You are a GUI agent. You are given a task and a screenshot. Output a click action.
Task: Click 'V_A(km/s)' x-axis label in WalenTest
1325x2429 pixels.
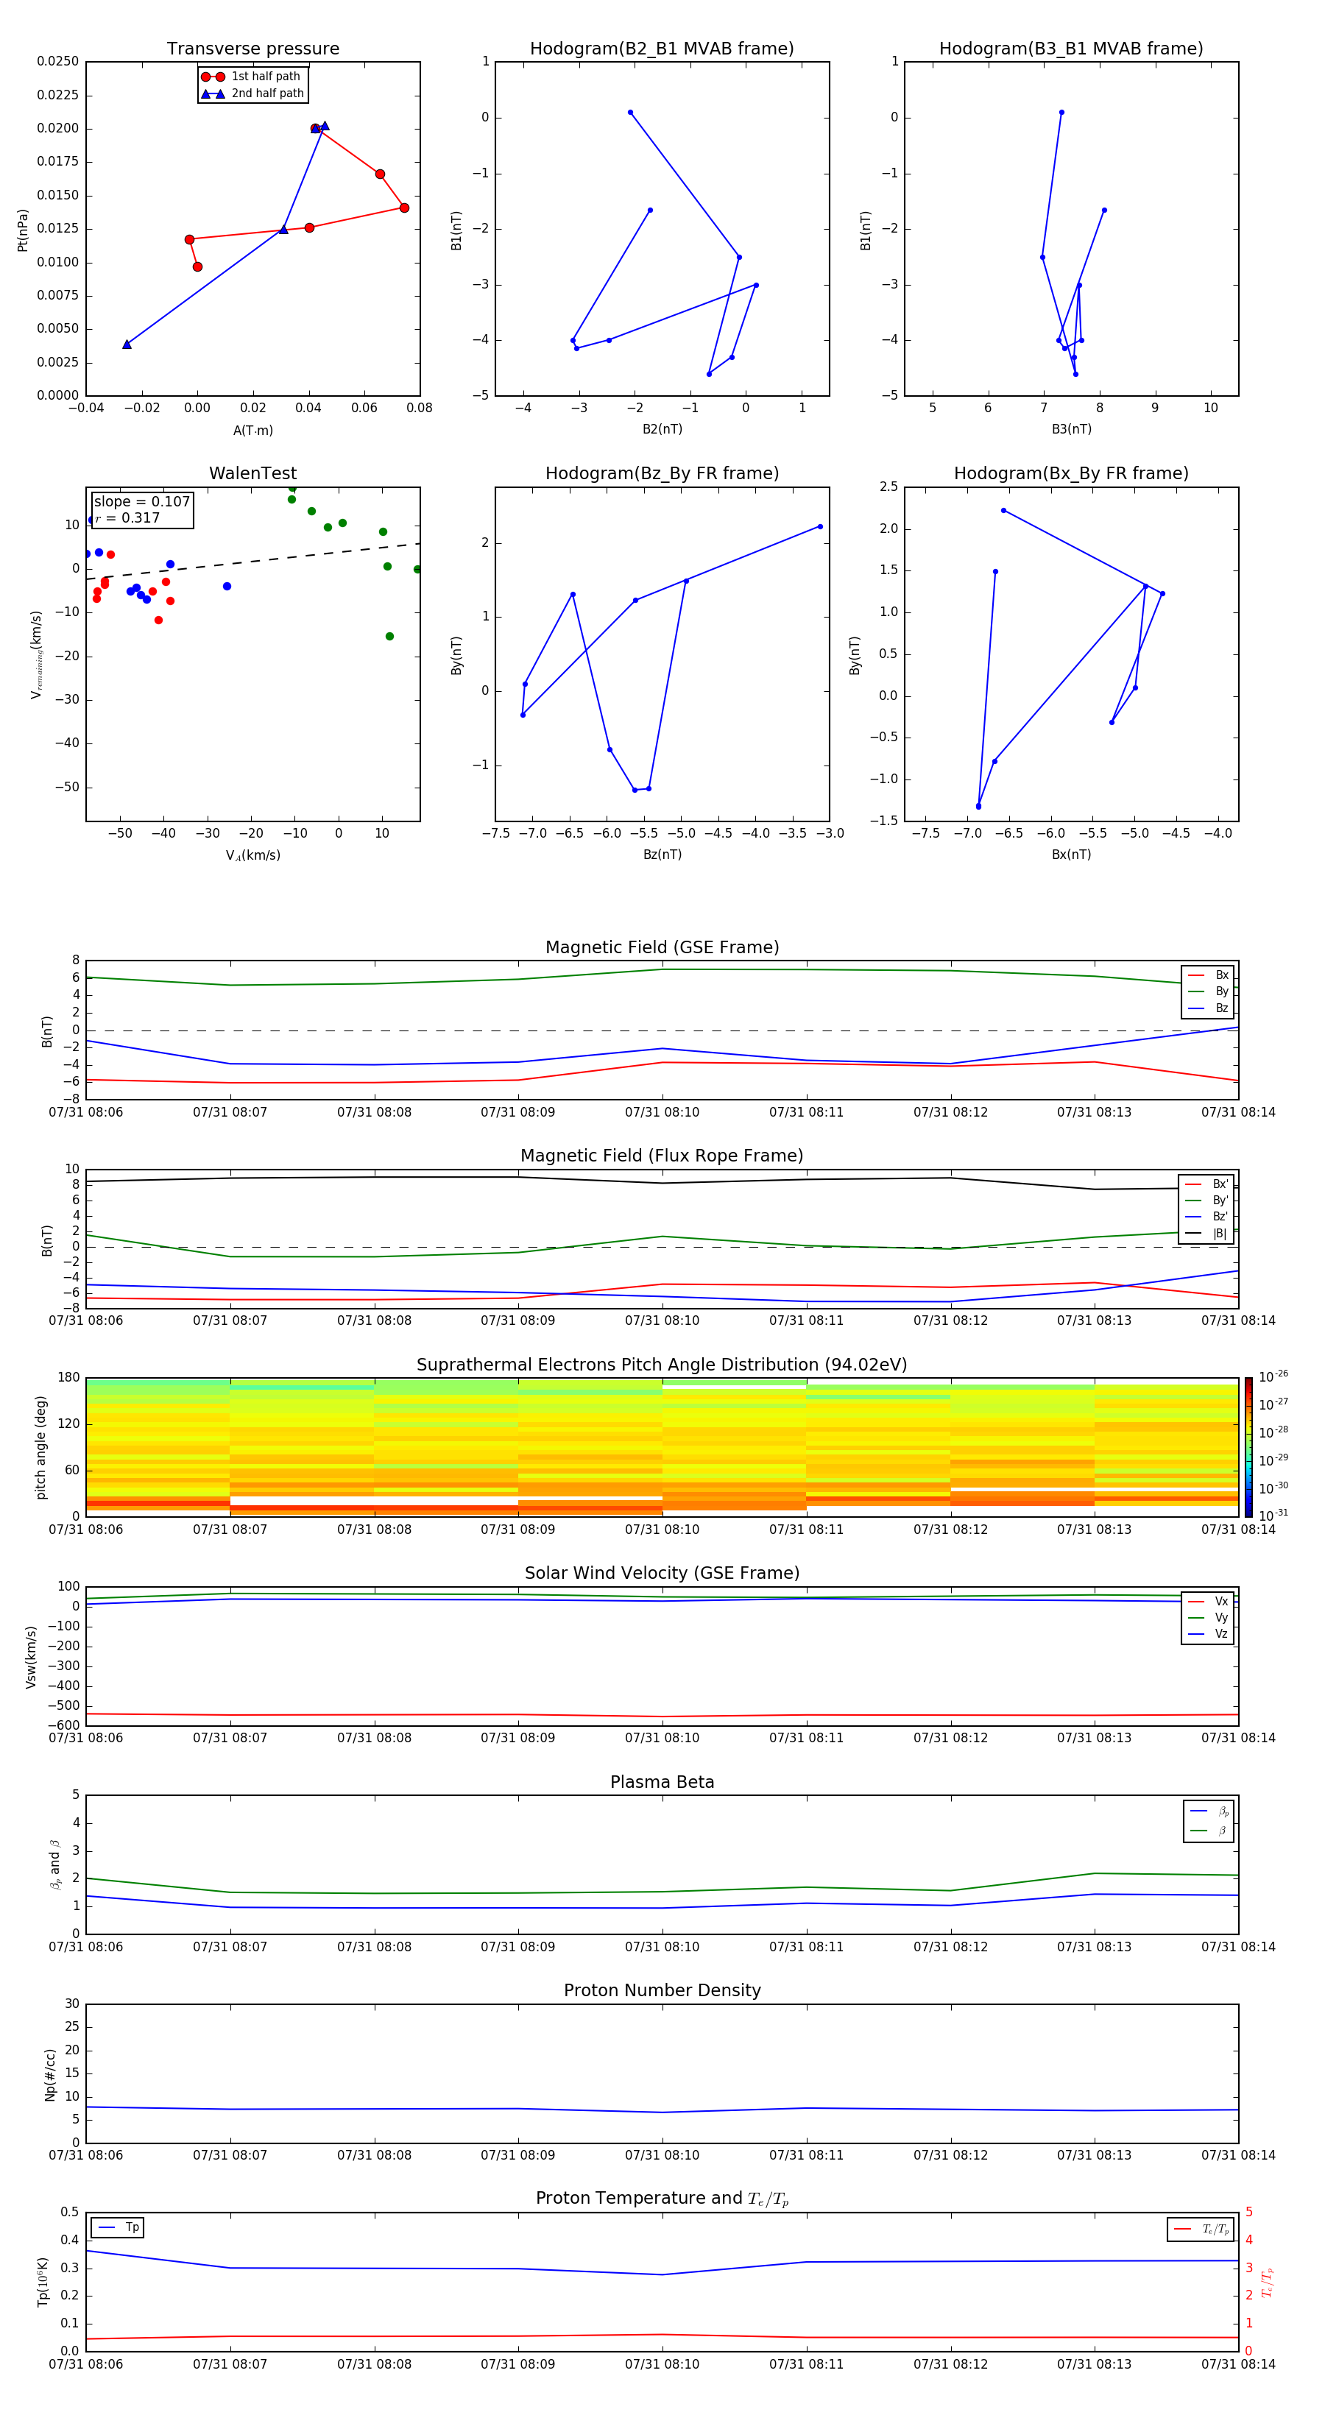tap(252, 855)
